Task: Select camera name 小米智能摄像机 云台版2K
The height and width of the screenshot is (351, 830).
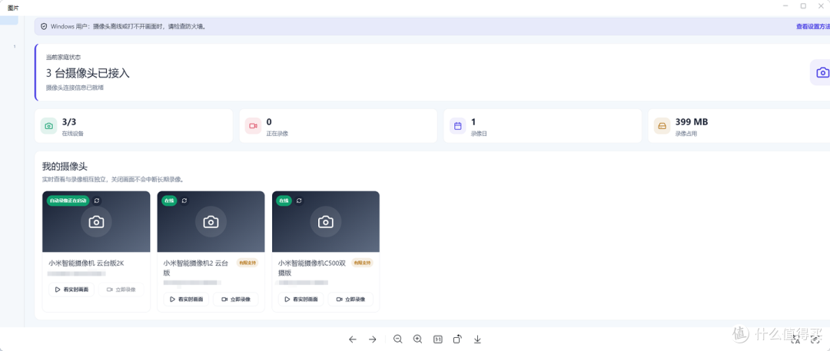Action: click(86, 263)
